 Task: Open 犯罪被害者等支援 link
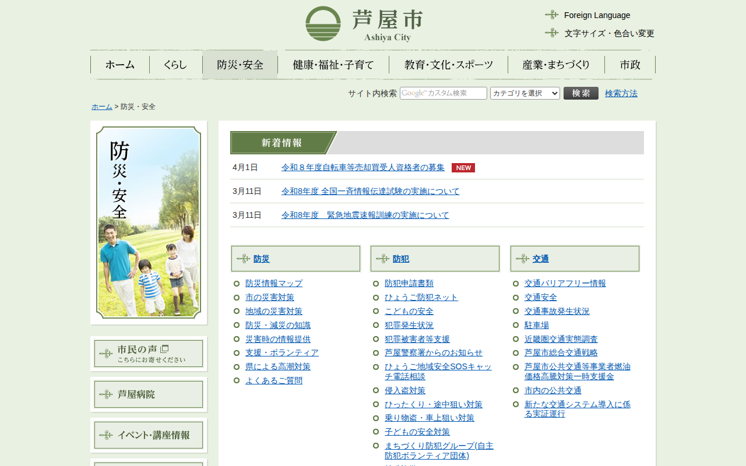pos(417,339)
